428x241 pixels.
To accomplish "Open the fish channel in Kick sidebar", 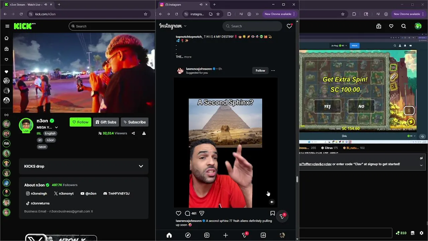I will [6, 143].
